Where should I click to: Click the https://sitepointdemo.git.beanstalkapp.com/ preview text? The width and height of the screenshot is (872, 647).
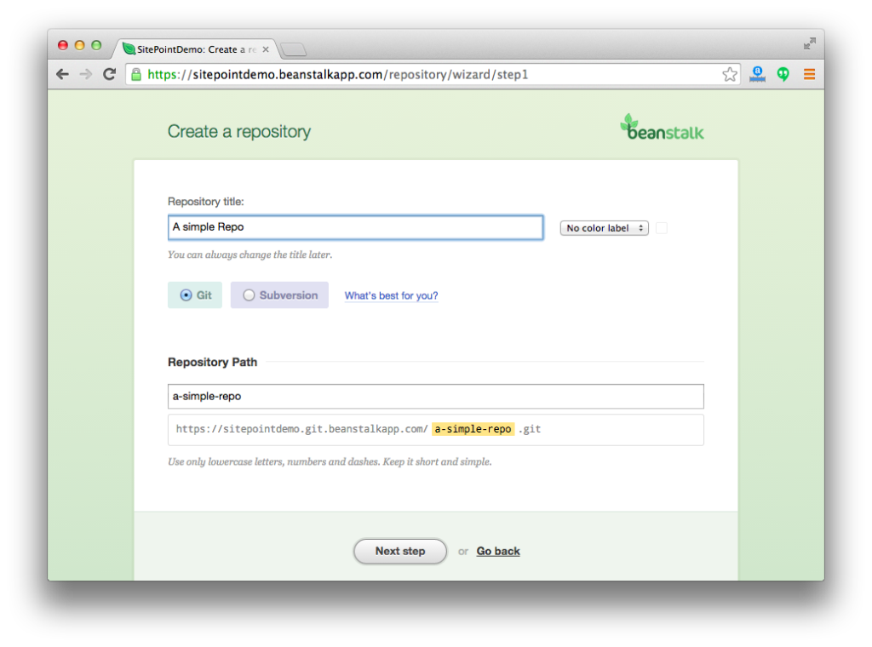(302, 429)
